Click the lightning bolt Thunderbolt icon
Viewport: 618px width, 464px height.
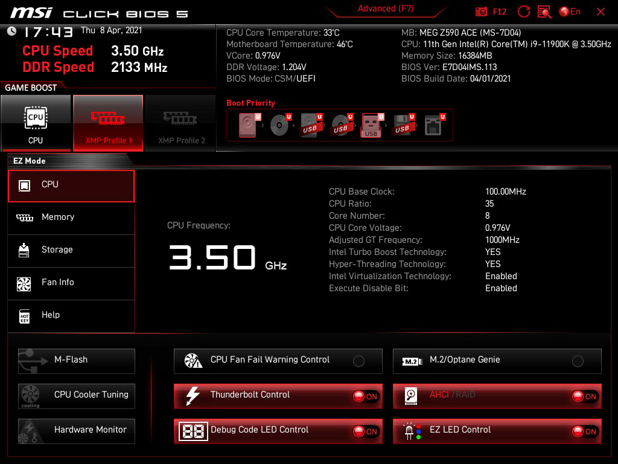[193, 396]
